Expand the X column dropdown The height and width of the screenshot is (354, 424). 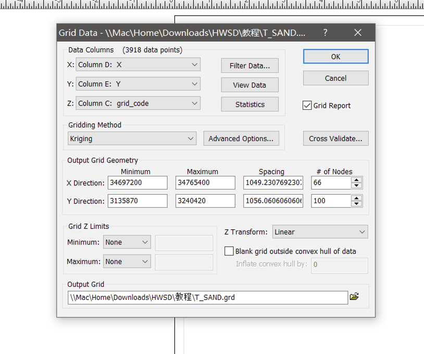point(194,65)
